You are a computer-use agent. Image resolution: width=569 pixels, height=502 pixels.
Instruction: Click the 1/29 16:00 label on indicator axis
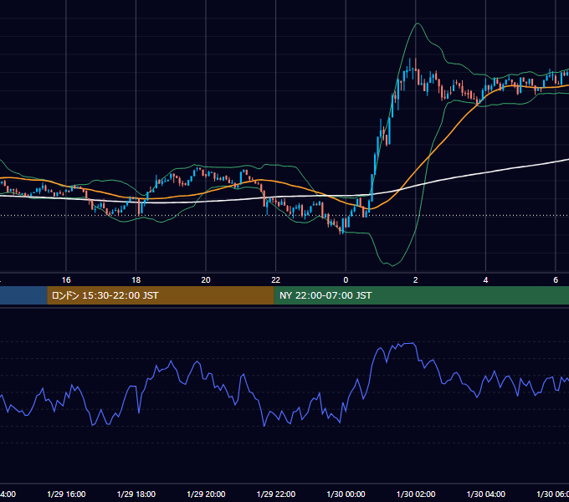coord(66,494)
